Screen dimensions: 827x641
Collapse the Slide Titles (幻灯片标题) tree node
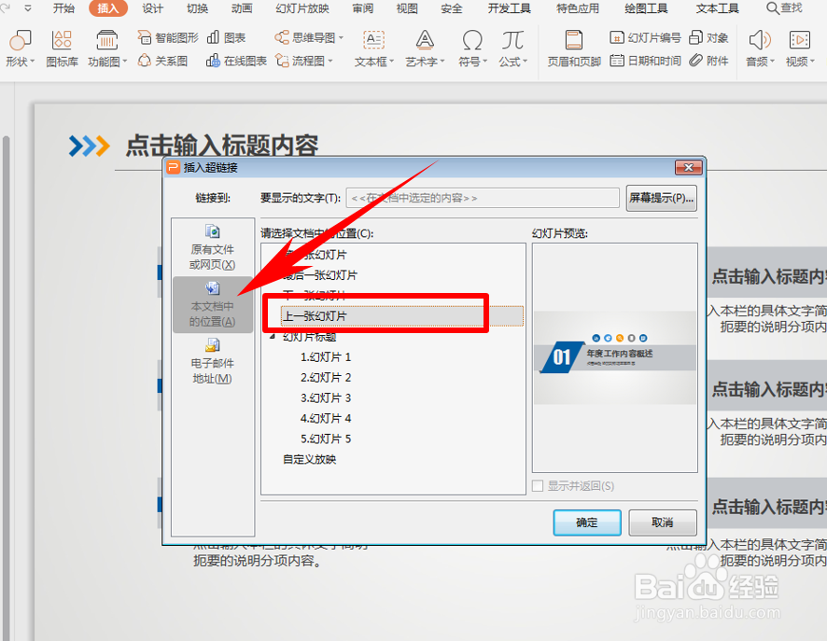273,336
